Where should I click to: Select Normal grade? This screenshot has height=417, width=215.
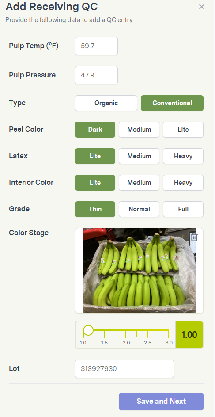[139, 209]
